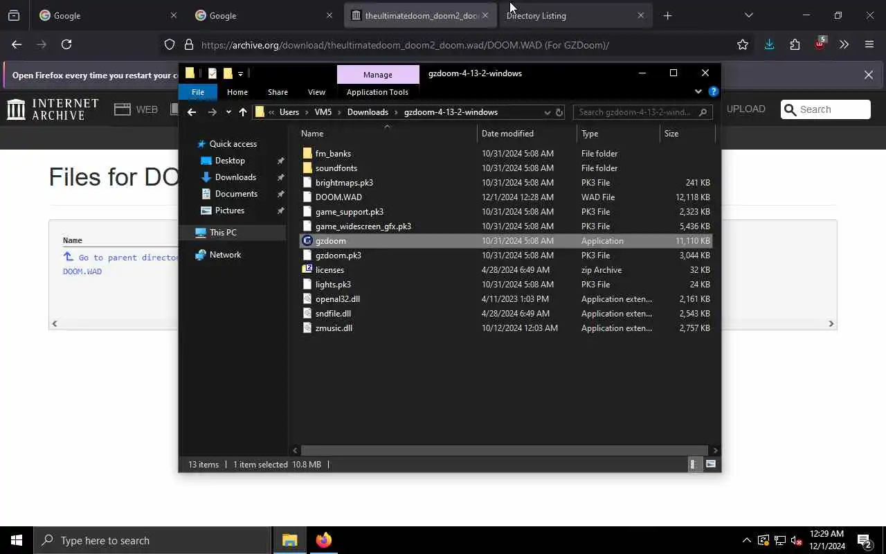This screenshot has width=886, height=554.
Task: Open the notification center icon
Action: point(865,540)
